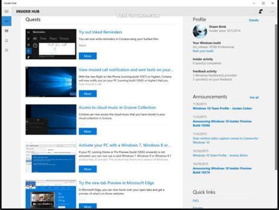The width and height of the screenshot is (279, 210).
Task: Open the Groove Collection quest thumbnail
Action: tap(51, 120)
